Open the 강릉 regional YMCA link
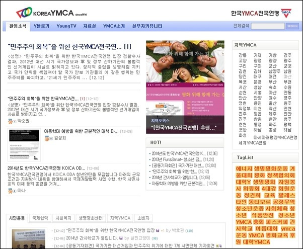Screen dimensions: 303x249 click(243, 55)
